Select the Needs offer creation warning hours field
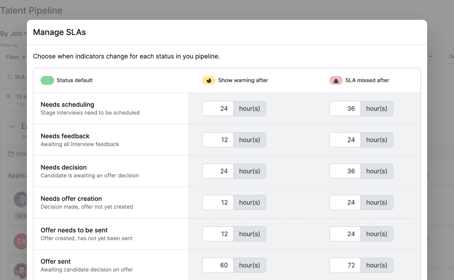Image resolution: width=454 pixels, height=280 pixels. 218,202
